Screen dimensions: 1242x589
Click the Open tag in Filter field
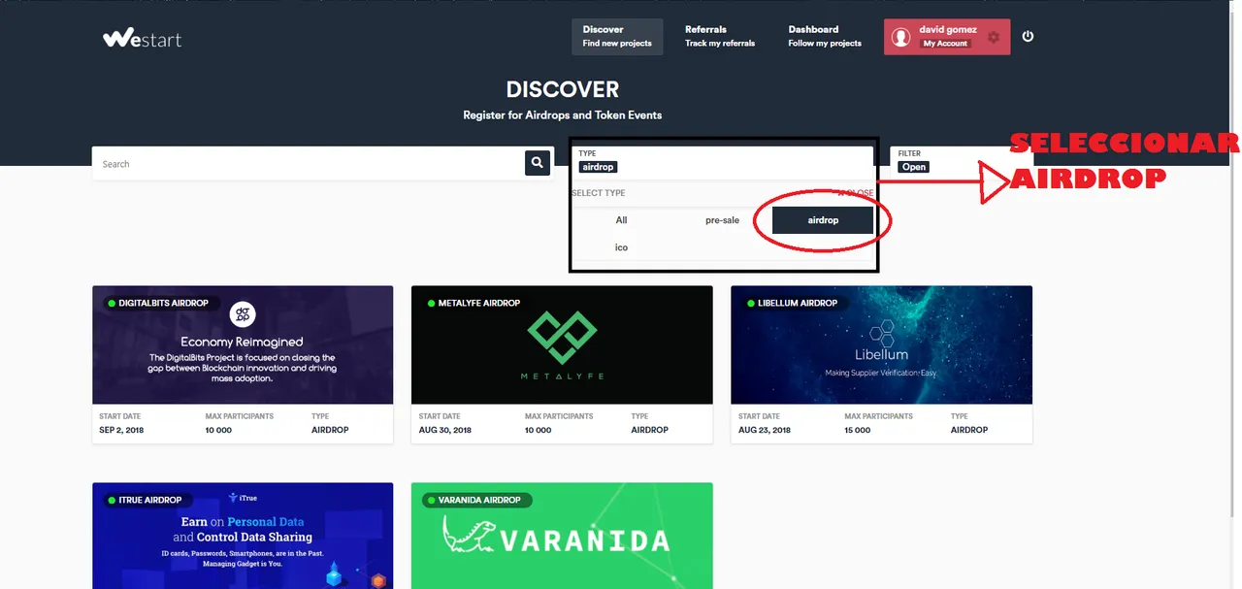pos(913,167)
